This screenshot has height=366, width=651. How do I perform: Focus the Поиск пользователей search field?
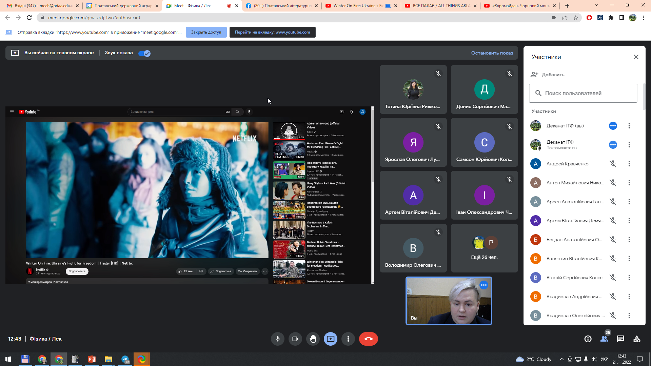pyautogui.click(x=583, y=93)
